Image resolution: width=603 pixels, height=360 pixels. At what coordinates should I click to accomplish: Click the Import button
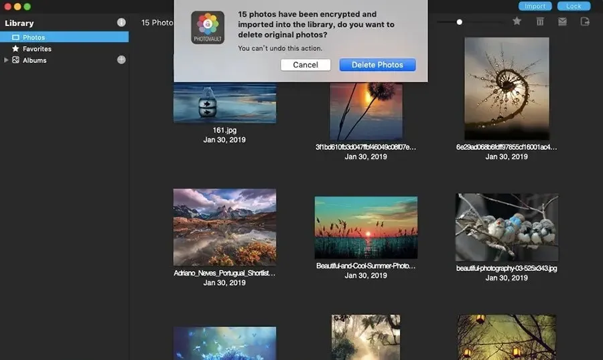pyautogui.click(x=535, y=6)
